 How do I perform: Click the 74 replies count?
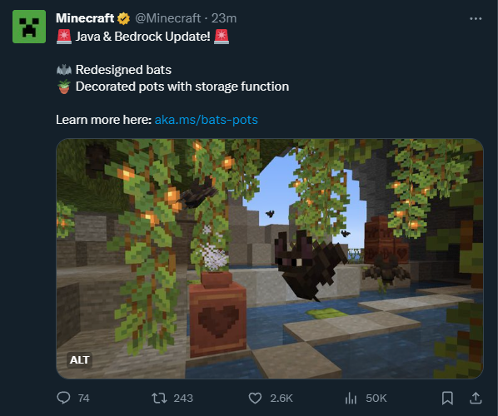pos(84,399)
